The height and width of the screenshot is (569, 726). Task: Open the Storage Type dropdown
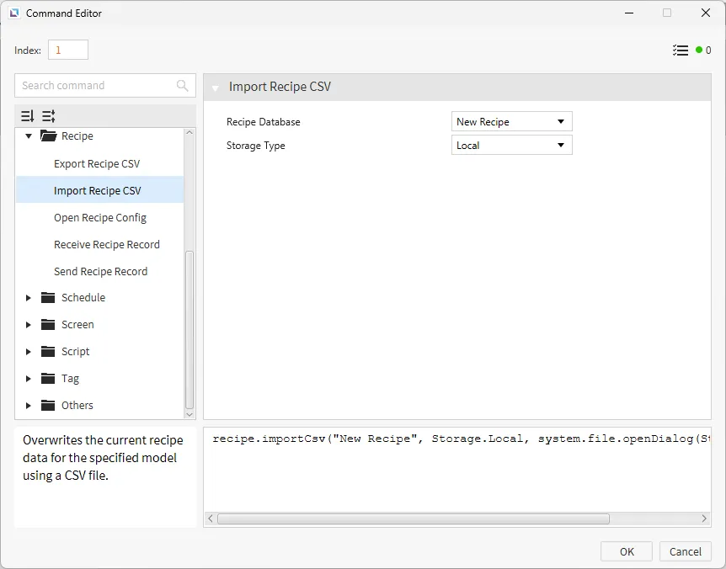coord(512,146)
